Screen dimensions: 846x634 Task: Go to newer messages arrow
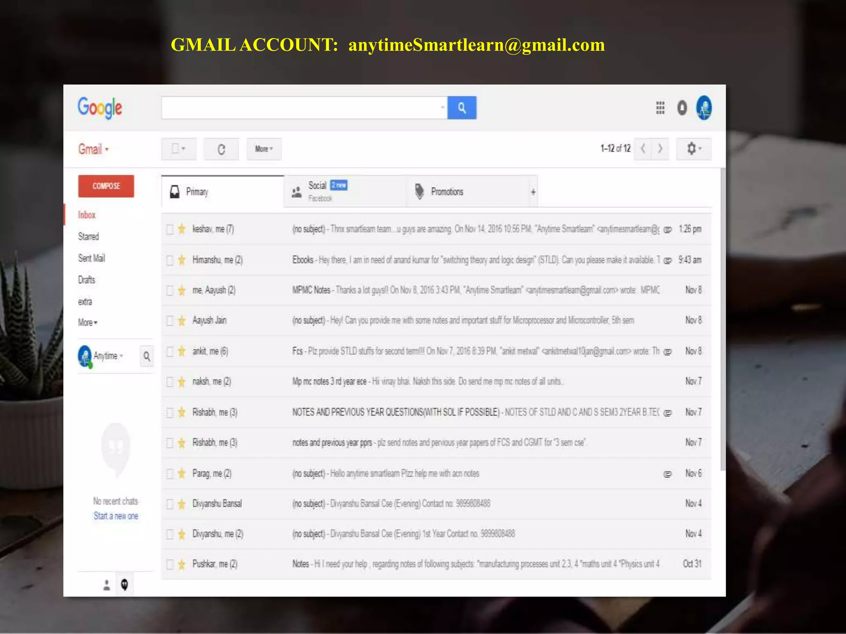click(x=643, y=148)
